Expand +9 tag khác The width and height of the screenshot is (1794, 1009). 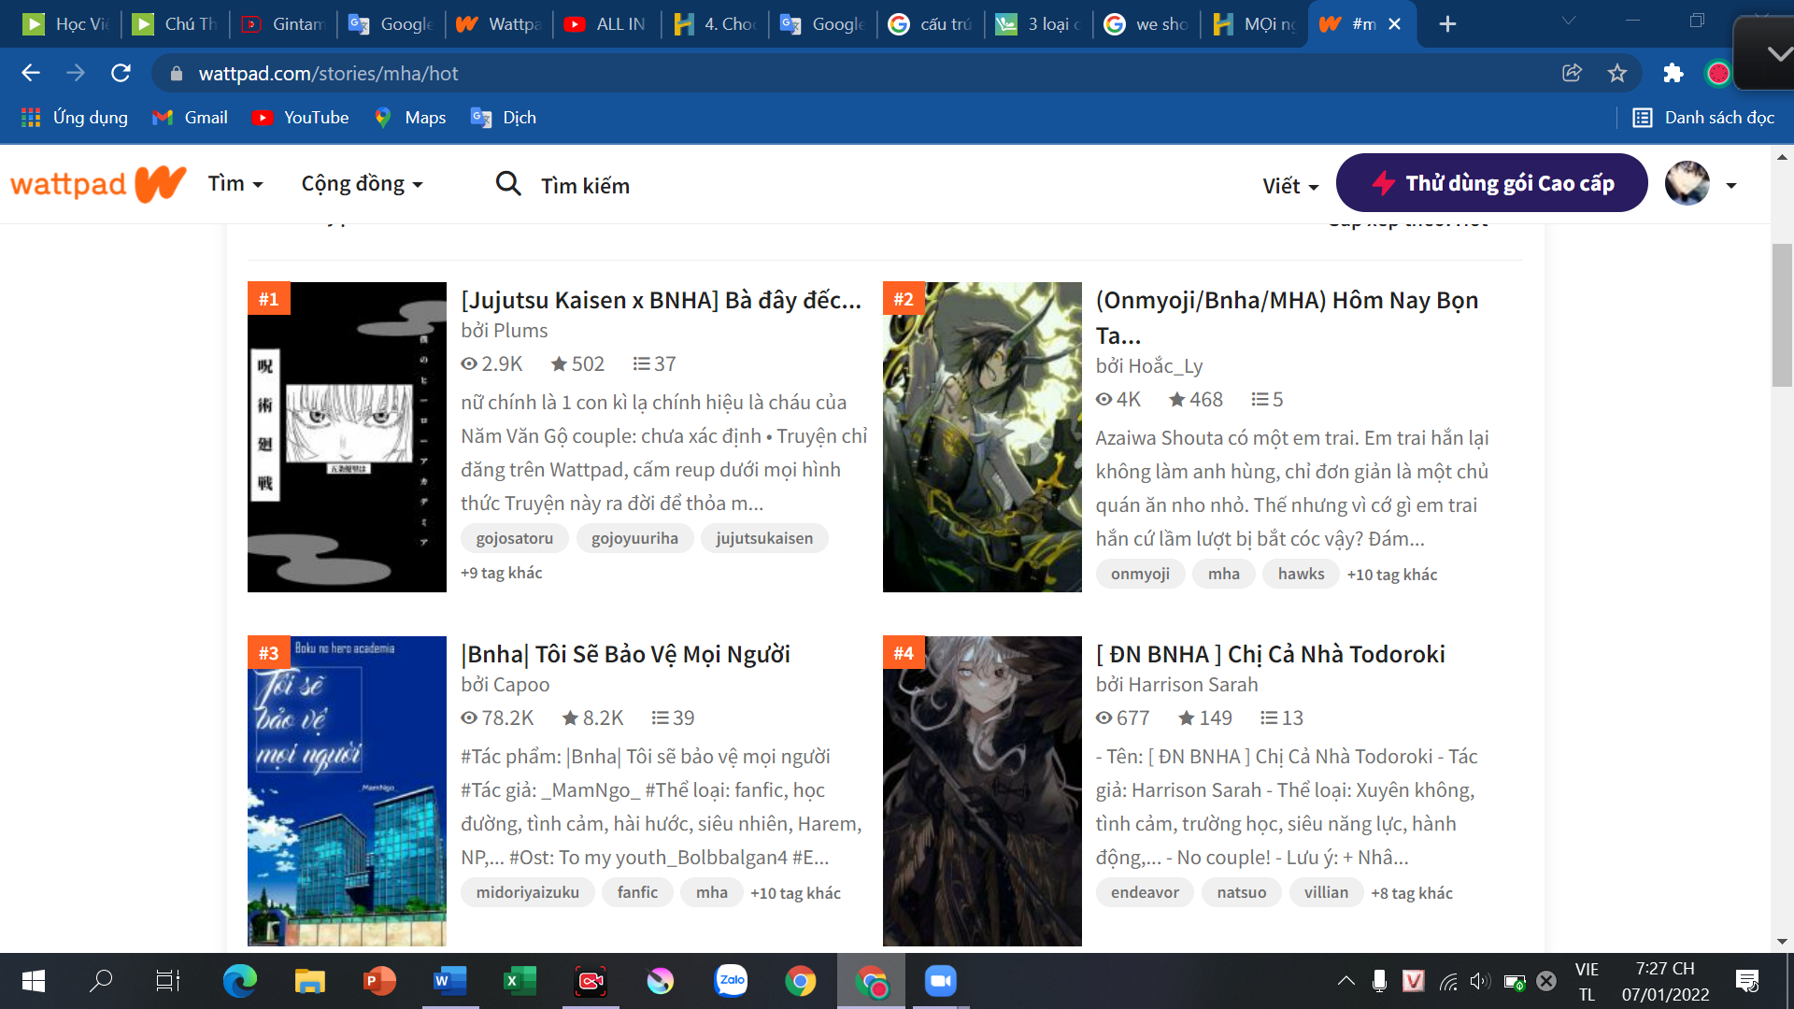[x=502, y=573]
